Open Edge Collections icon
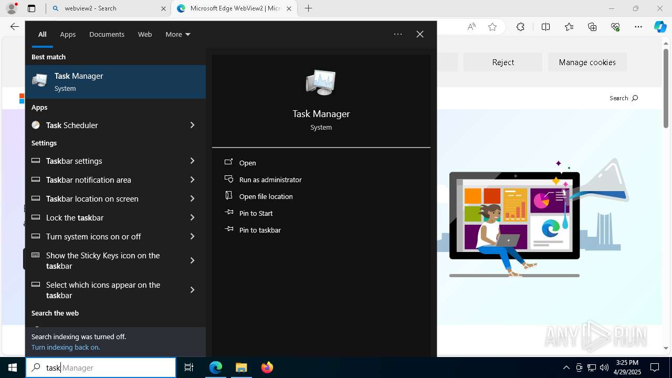Image resolution: width=672 pixels, height=378 pixels. [x=592, y=27]
